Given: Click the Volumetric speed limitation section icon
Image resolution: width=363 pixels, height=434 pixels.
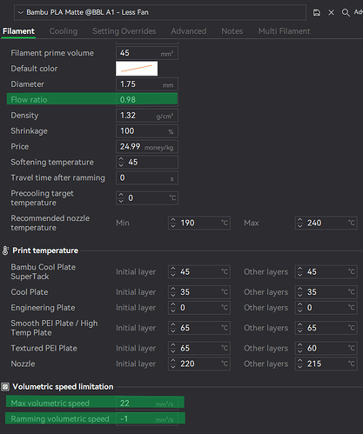Looking at the screenshot, I should click(5, 387).
